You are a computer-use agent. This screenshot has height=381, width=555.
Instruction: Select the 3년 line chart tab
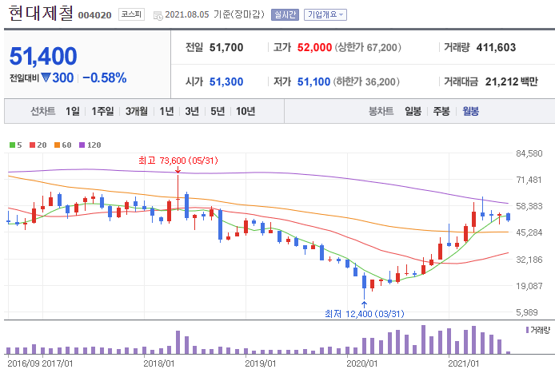tap(192, 111)
